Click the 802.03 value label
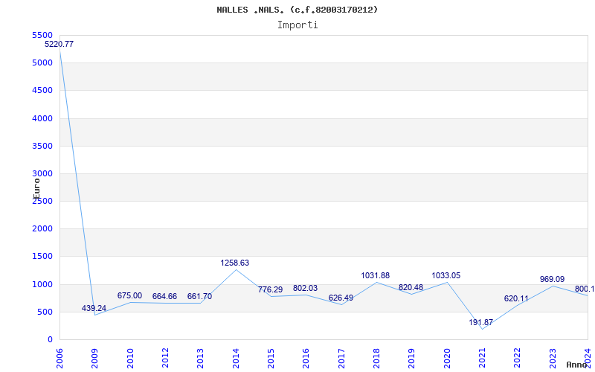Screen dimensions: 595x372 pyautogui.click(x=305, y=289)
